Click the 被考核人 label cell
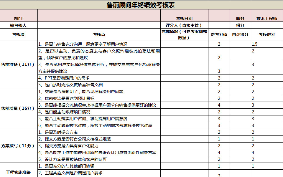Viewport: 283px width, 177px height. click(18, 24)
